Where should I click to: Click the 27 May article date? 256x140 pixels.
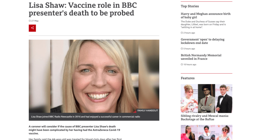[35, 21]
